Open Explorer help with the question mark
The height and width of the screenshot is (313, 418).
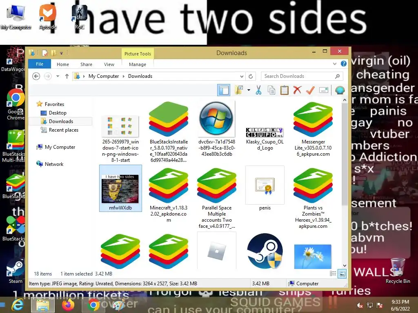pyautogui.click(x=344, y=64)
